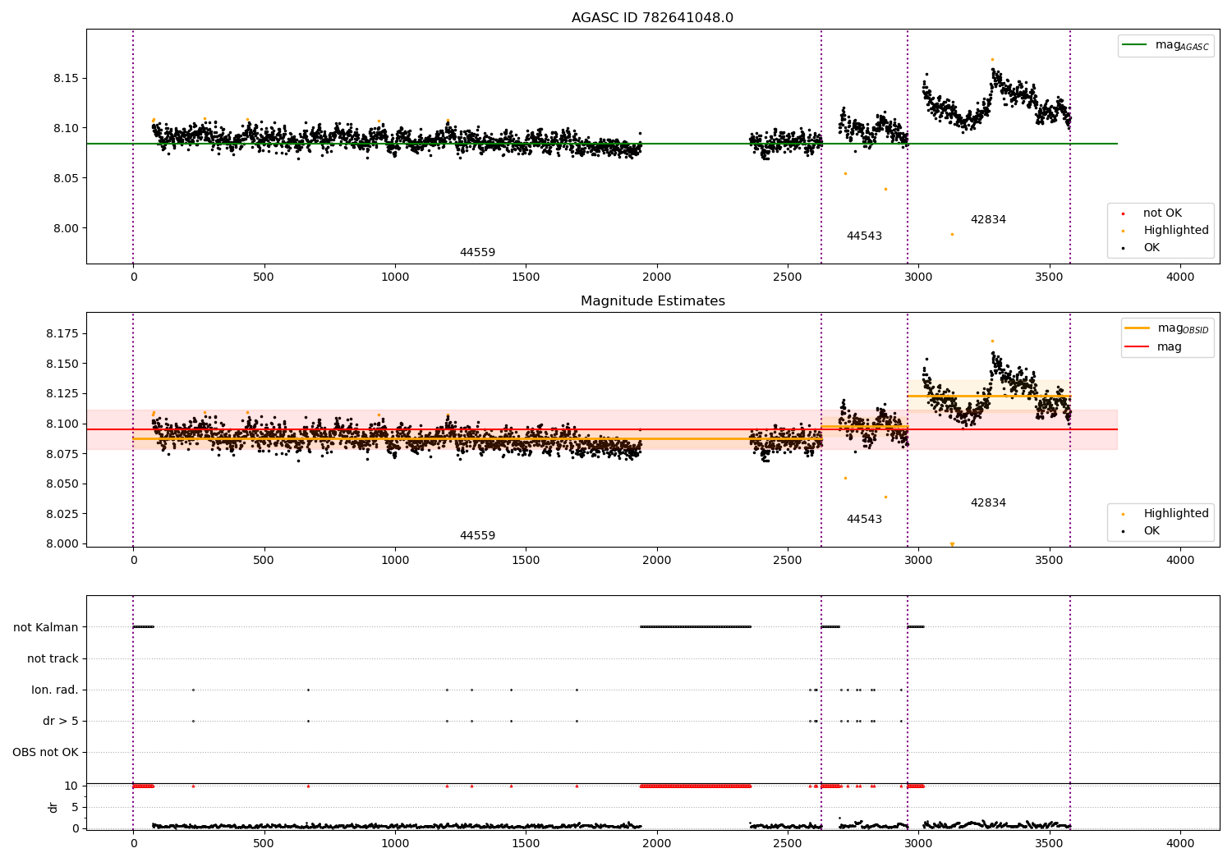Click obsid label 42834 in top plot
The image size is (1232, 862).
click(988, 220)
